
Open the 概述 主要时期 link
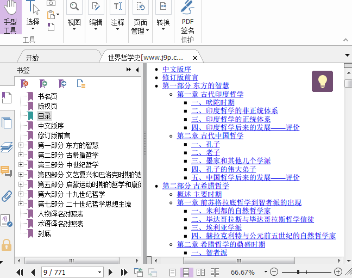point(199,194)
